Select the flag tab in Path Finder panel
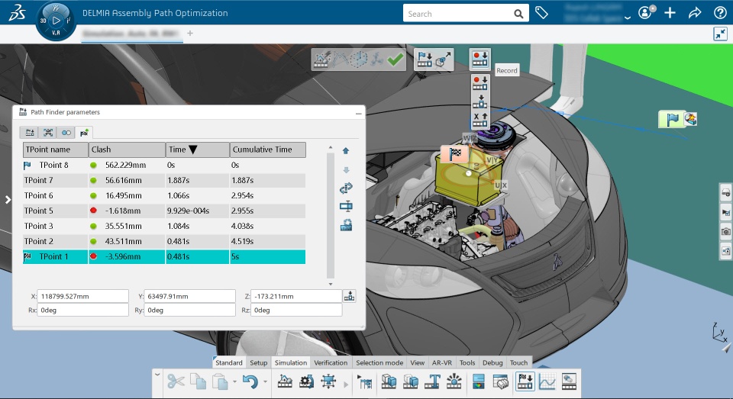Image resolution: width=733 pixels, height=399 pixels. [84, 133]
